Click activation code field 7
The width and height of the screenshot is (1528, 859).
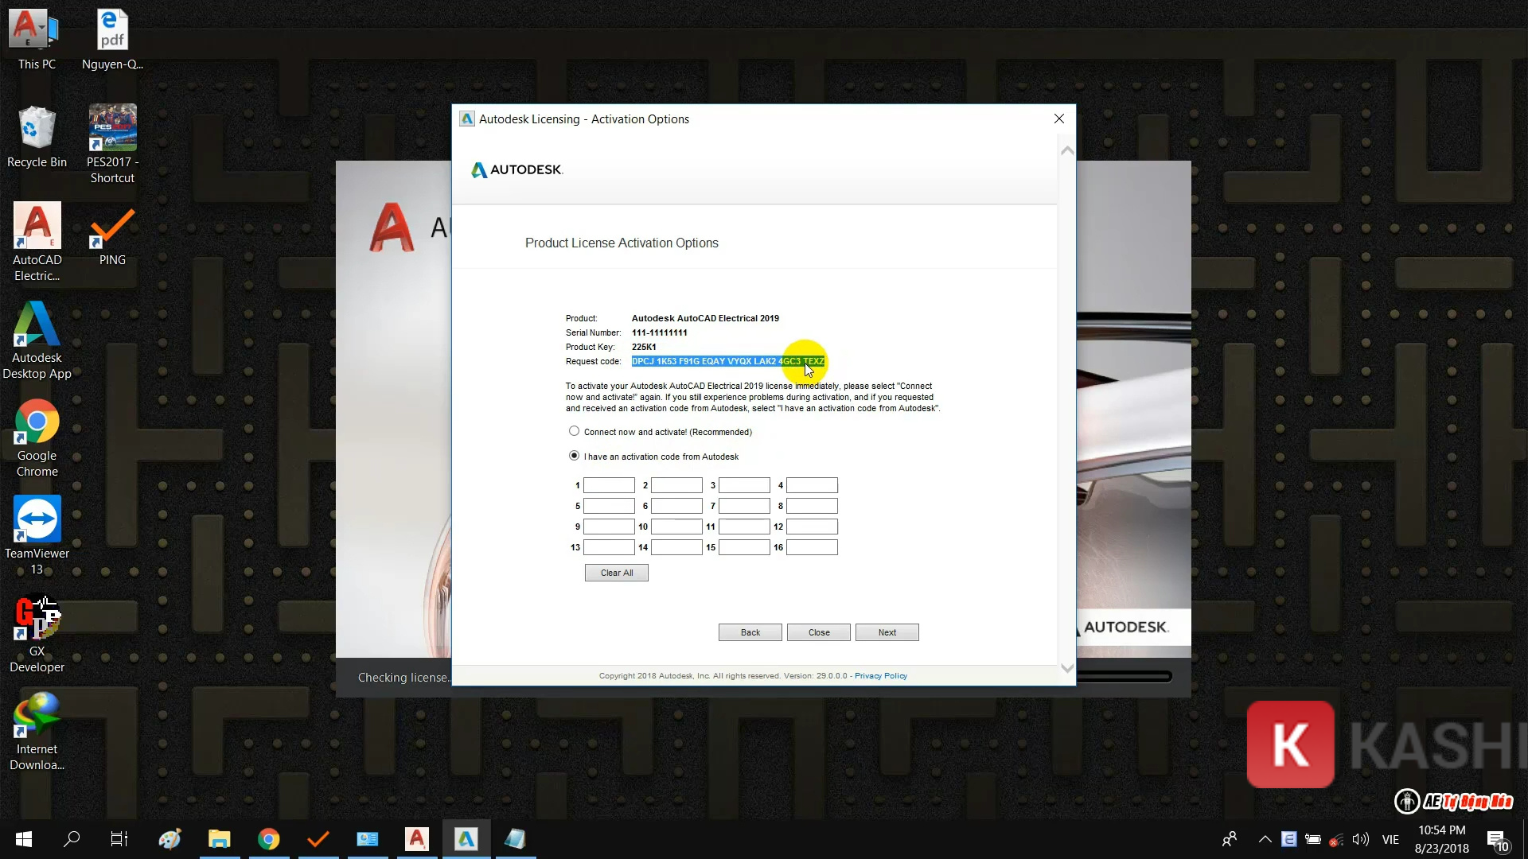[744, 506]
